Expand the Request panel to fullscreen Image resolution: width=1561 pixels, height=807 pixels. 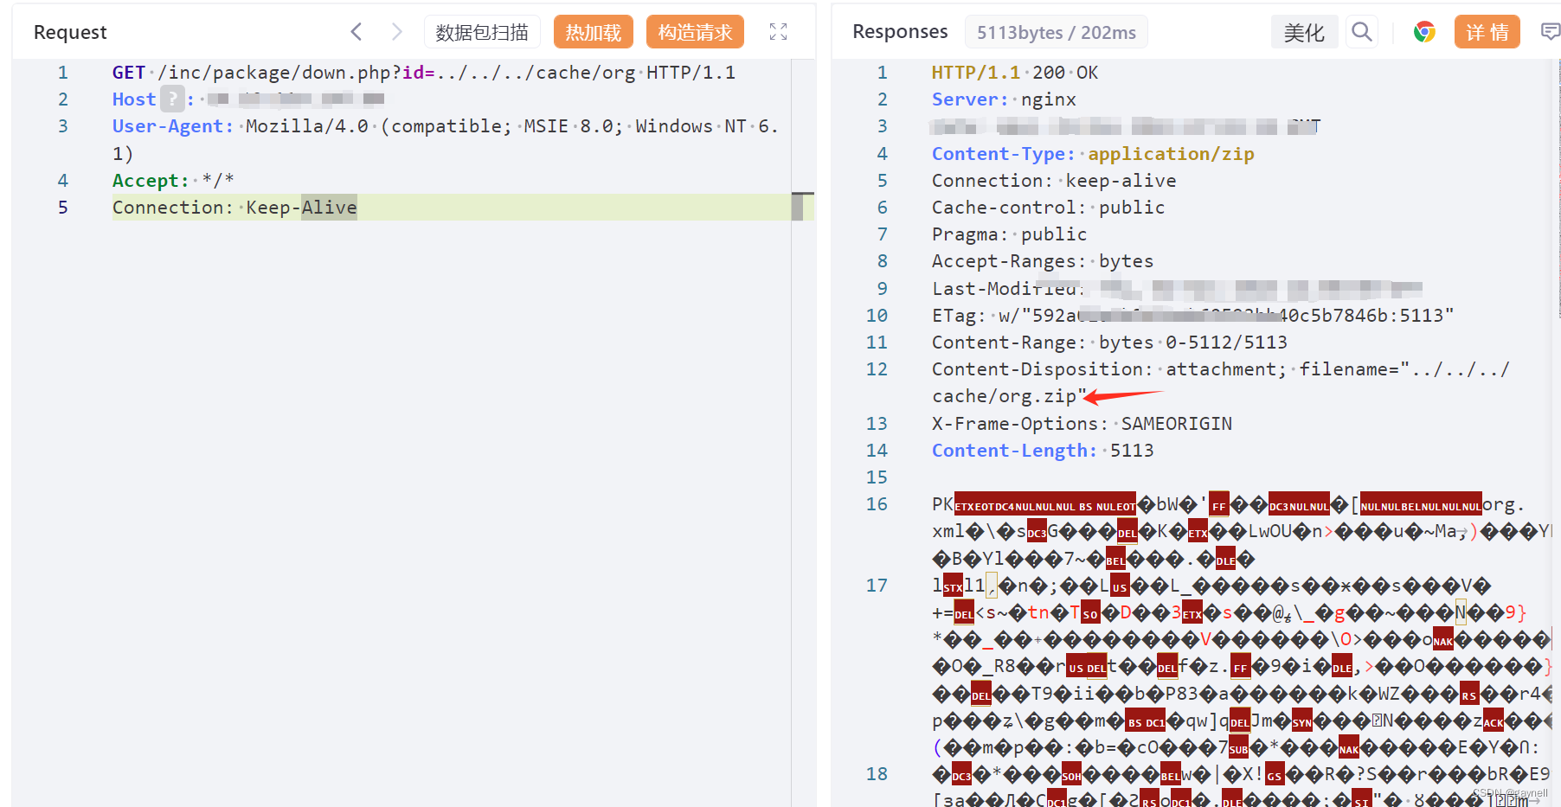point(778,32)
